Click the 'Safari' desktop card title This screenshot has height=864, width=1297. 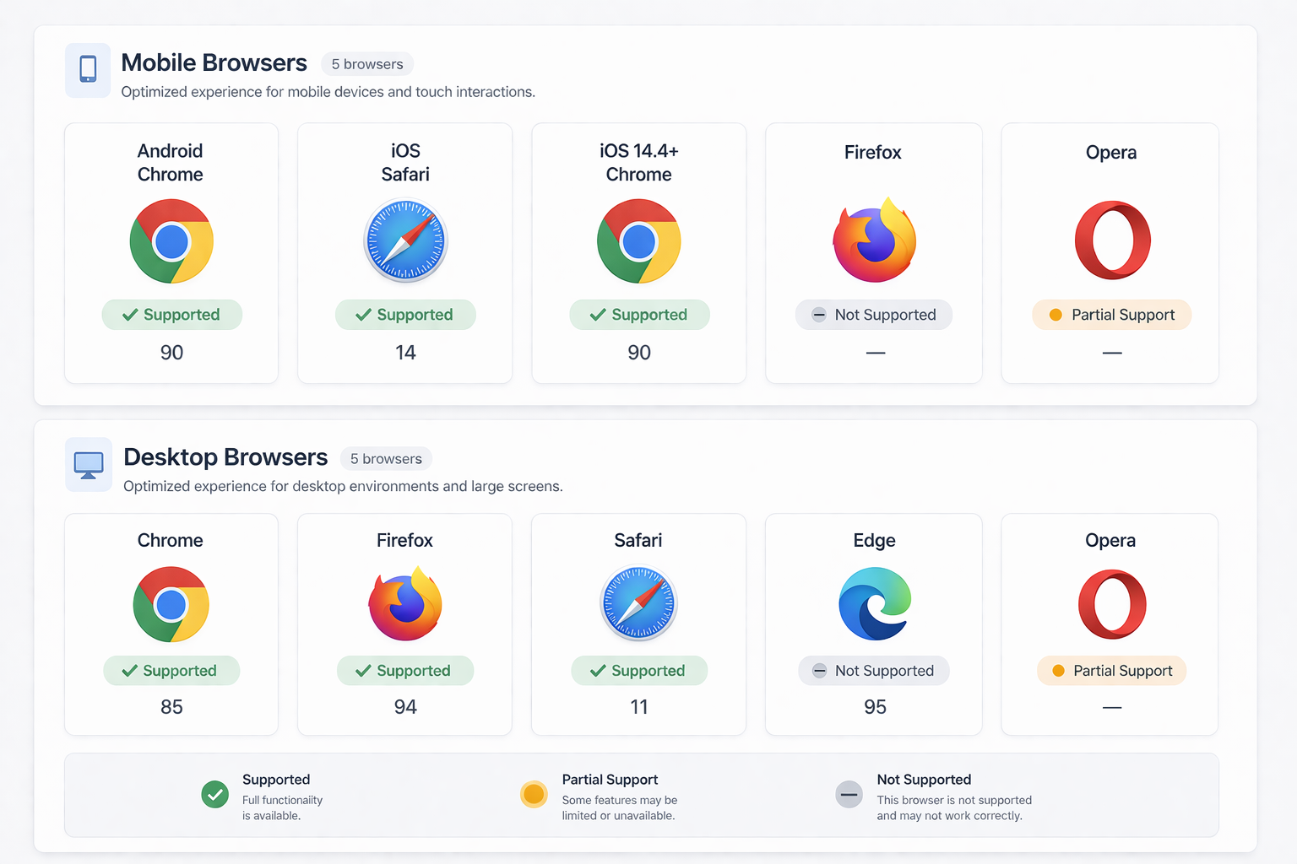coord(638,540)
